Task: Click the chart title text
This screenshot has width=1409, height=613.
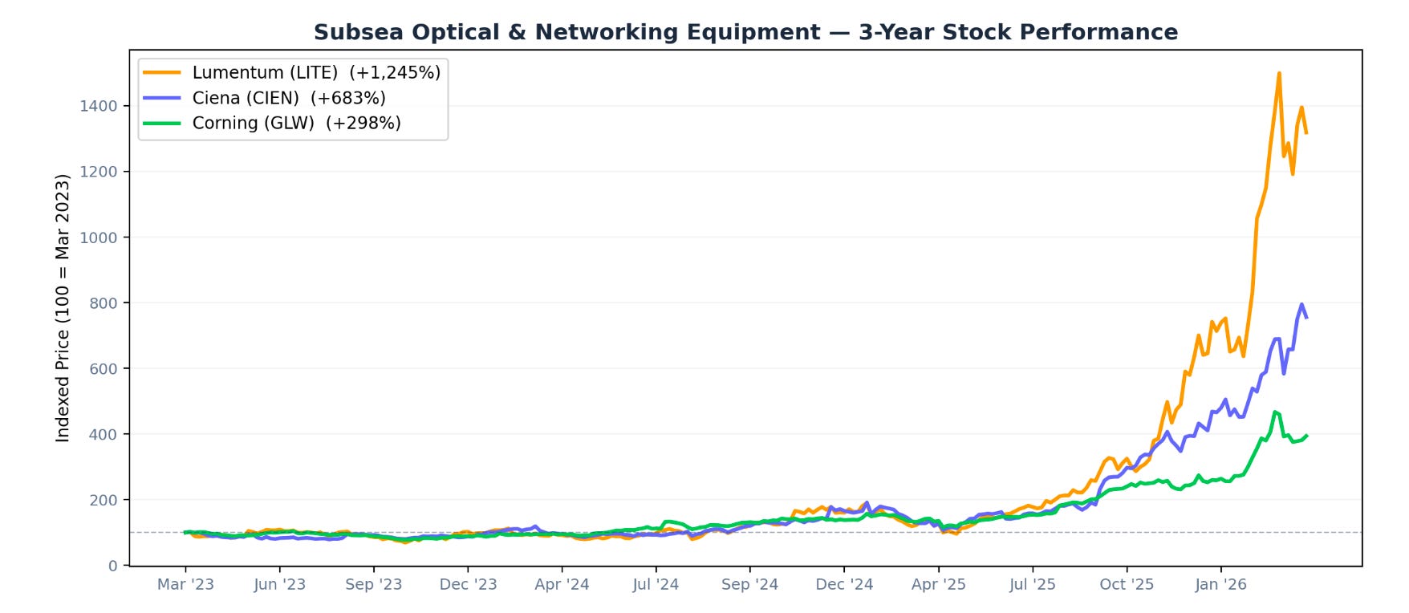Action: click(745, 32)
